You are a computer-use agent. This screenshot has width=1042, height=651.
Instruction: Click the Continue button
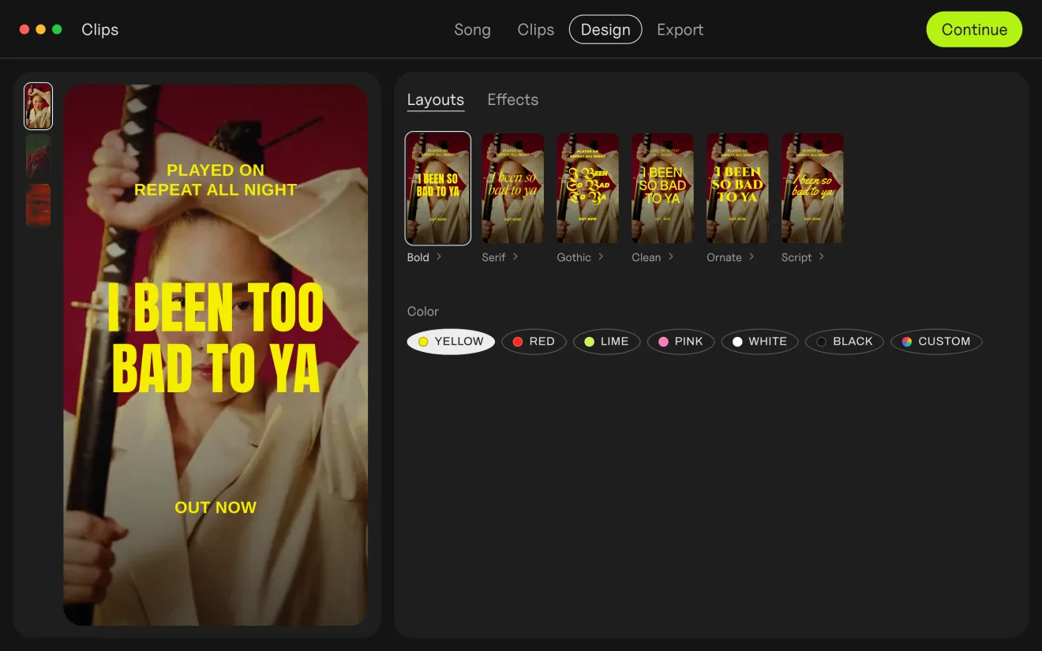click(x=974, y=29)
